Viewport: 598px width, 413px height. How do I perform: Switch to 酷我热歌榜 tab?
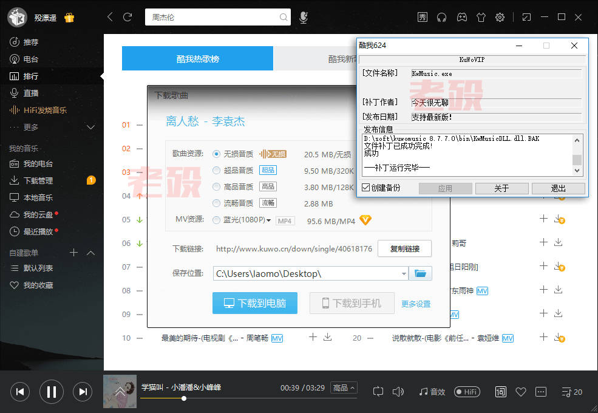197,58
